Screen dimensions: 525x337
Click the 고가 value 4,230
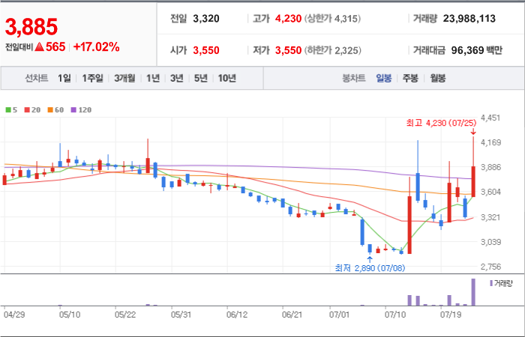[x=288, y=19]
